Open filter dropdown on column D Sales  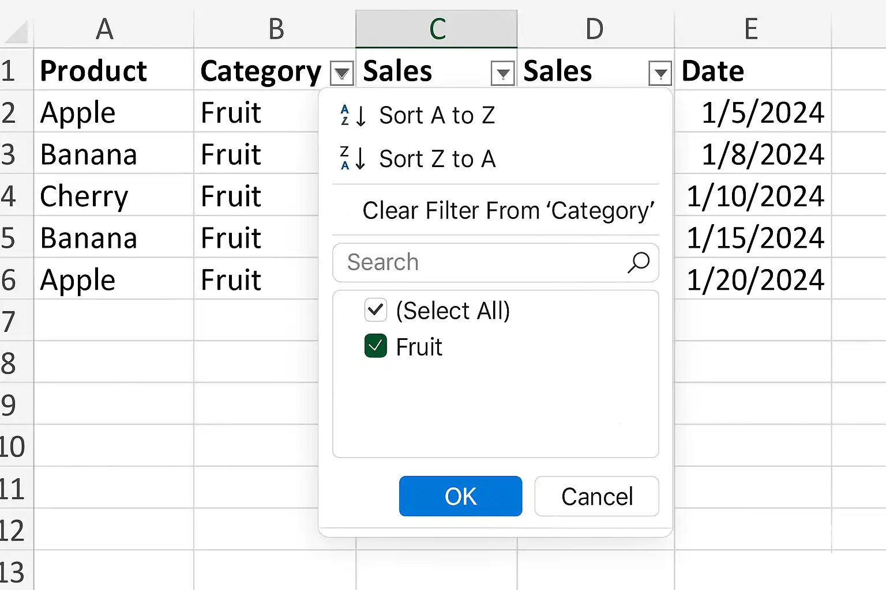(660, 73)
